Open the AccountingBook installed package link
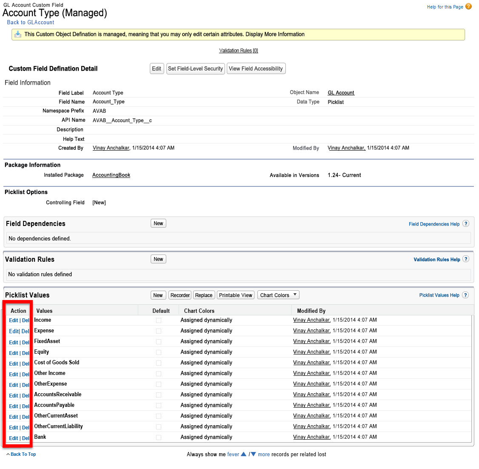 click(x=111, y=175)
